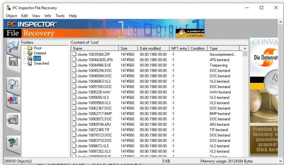
Task: Open the Tools menu
Action: [x=60, y=16]
